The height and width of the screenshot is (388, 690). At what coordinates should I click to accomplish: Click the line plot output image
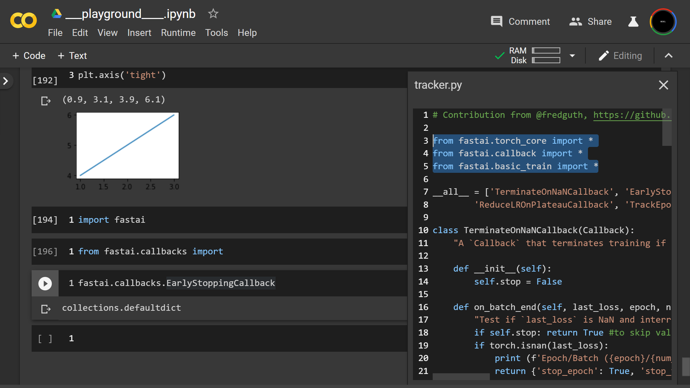point(123,151)
